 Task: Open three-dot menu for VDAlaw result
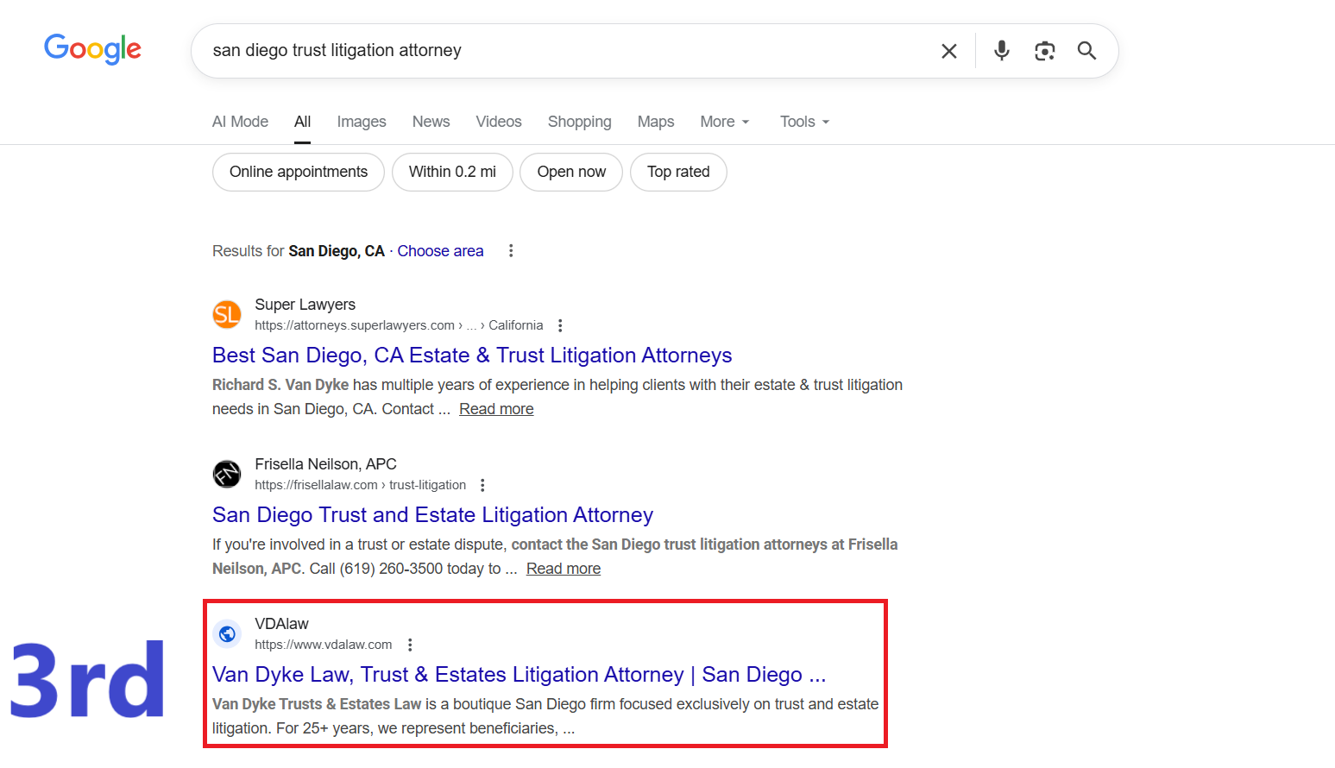410,645
